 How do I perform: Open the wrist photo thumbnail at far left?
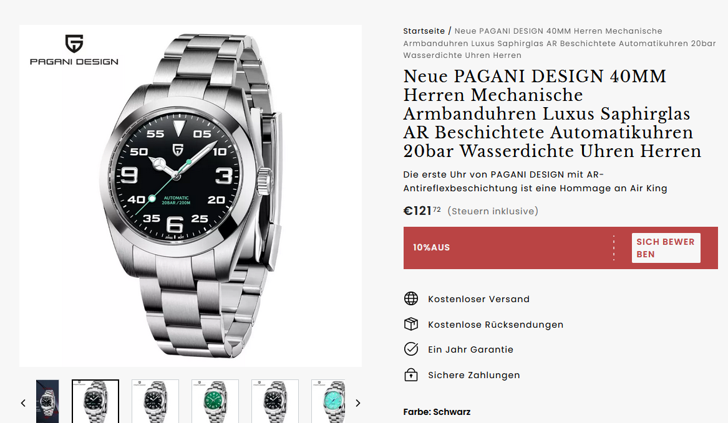pyautogui.click(x=47, y=401)
